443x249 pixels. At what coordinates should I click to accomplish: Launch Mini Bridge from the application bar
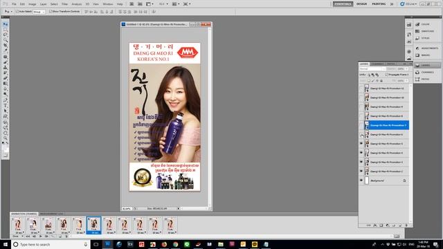tap(140, 4)
